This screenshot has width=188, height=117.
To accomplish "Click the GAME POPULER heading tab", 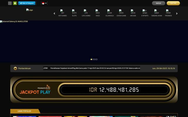I will tap(24, 111).
